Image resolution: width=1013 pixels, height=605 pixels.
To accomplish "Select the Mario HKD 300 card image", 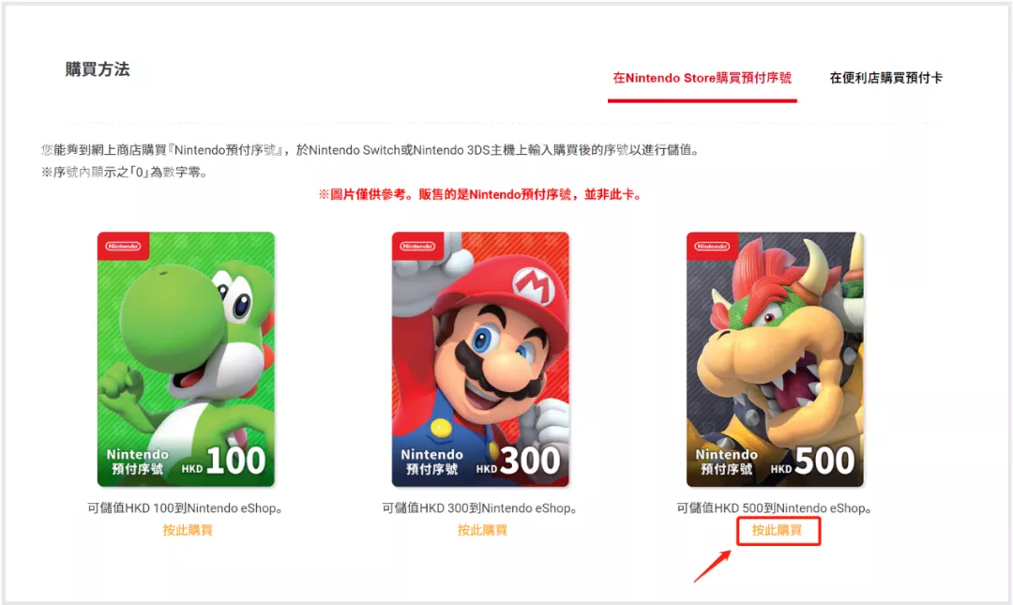I will point(480,358).
